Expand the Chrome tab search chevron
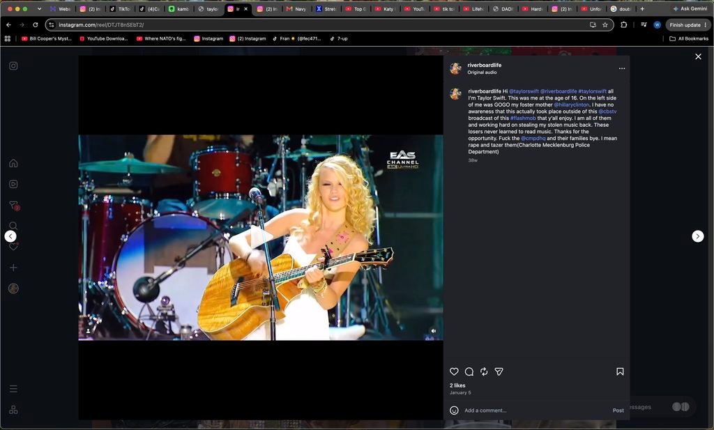 point(39,8)
